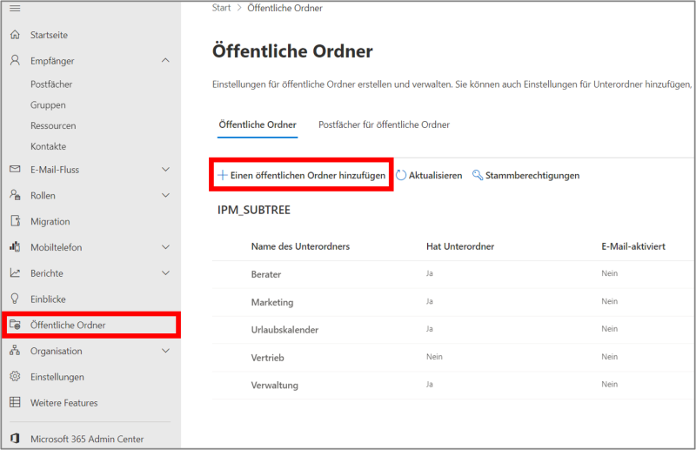Click the Einblicke lightbulb icon
Screen dimensions: 696x450
pyautogui.click(x=15, y=299)
